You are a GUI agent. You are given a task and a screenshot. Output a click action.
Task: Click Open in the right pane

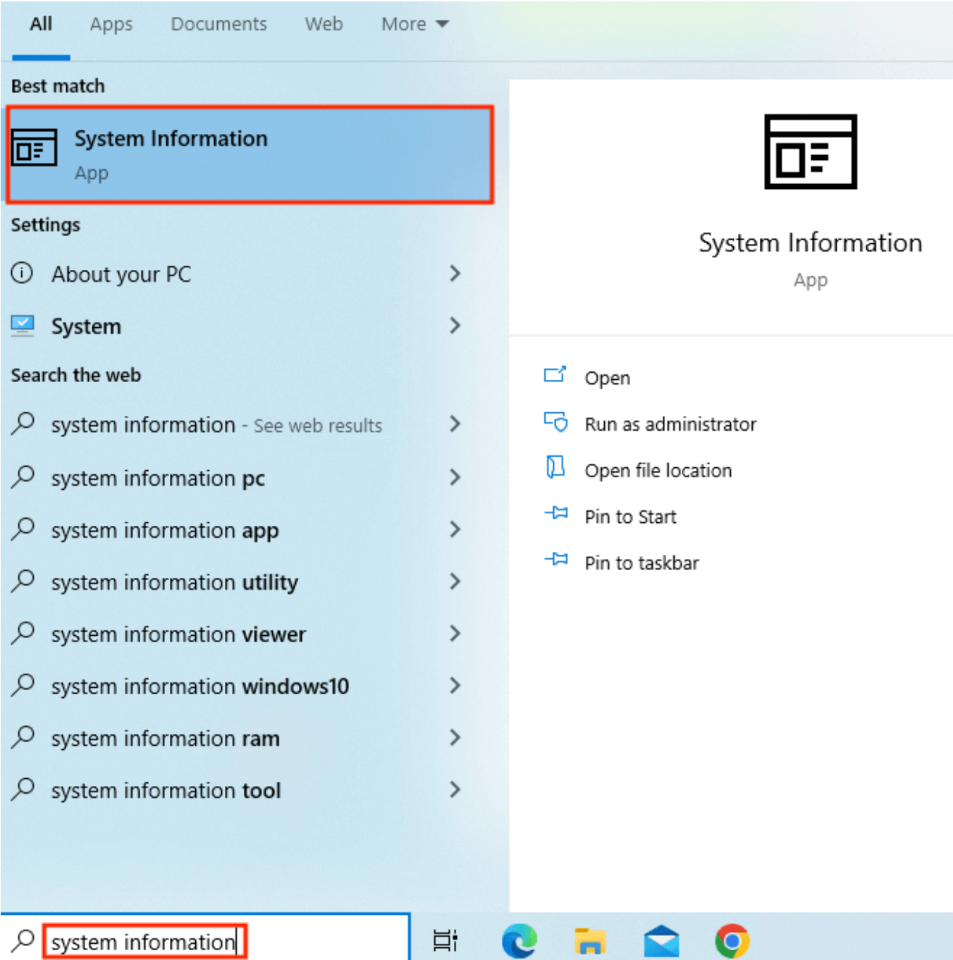(x=607, y=378)
